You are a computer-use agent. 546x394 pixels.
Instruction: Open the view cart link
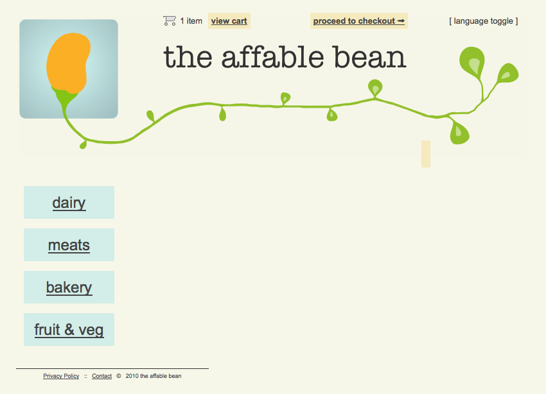[229, 21]
